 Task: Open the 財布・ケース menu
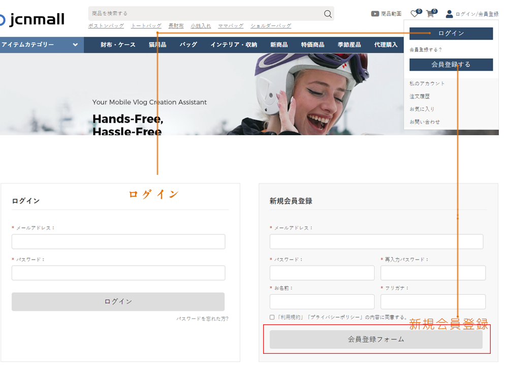pos(118,45)
